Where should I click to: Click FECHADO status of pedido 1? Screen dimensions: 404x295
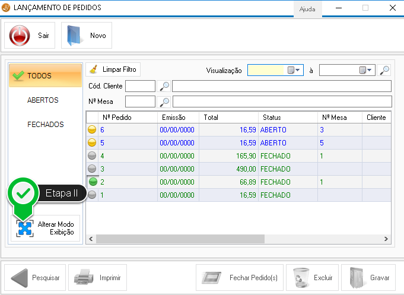point(288,195)
